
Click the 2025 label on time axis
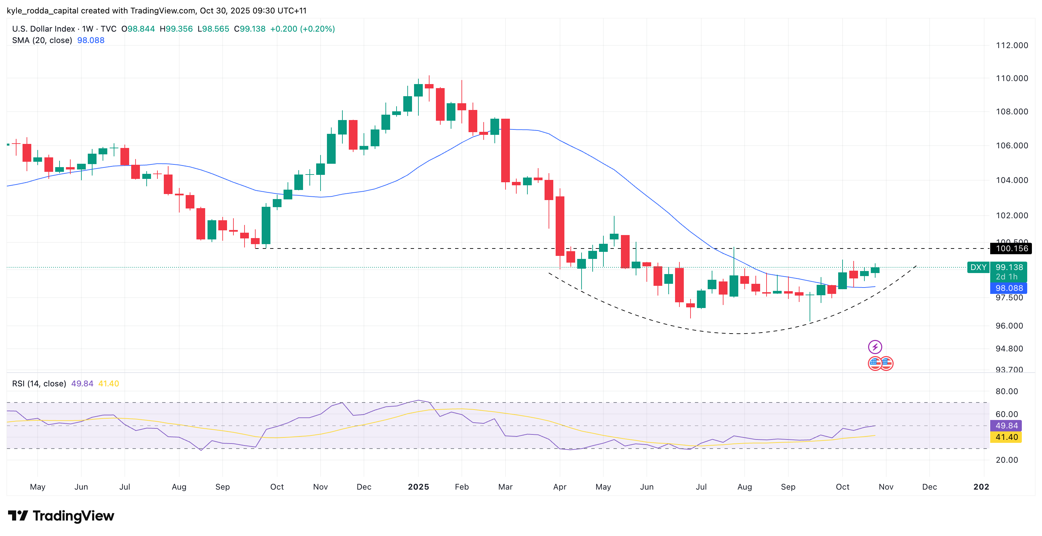(418, 487)
